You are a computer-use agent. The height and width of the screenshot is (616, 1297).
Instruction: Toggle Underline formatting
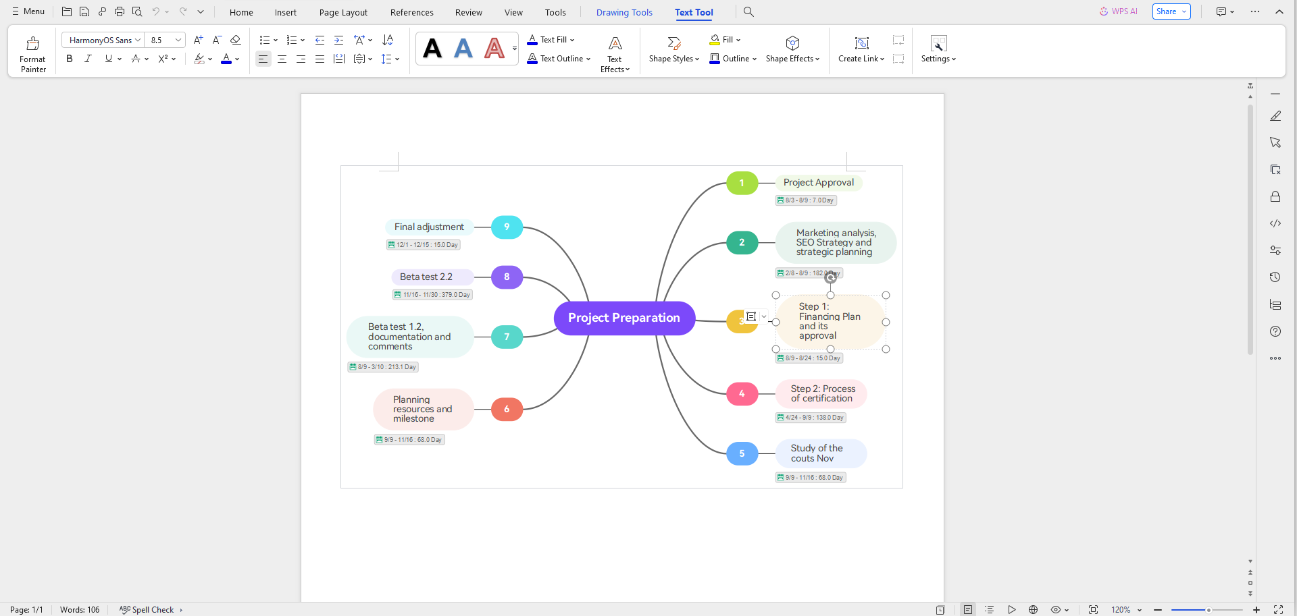pyautogui.click(x=108, y=59)
